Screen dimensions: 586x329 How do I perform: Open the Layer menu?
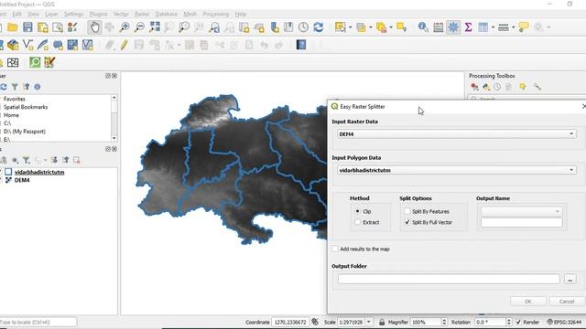point(51,14)
